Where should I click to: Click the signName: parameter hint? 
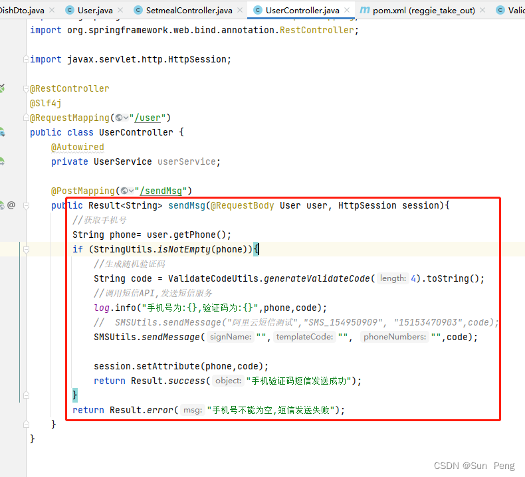tap(231, 337)
